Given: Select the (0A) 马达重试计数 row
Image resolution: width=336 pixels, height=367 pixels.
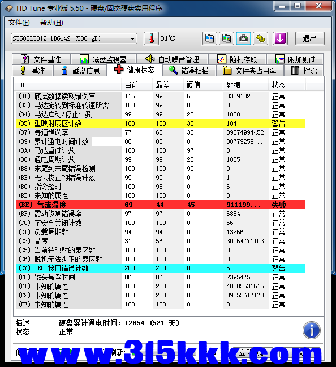Looking at the screenshot, I should [x=161, y=150].
